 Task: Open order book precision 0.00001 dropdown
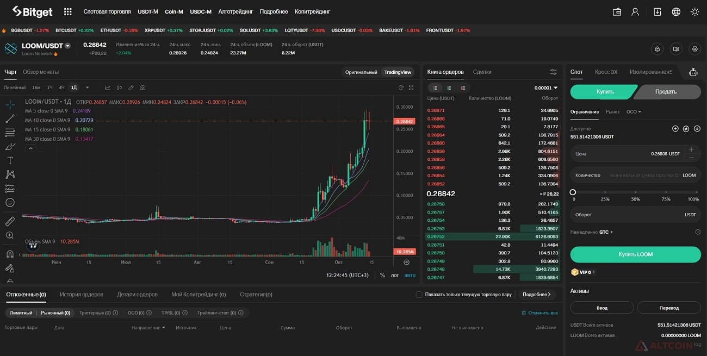[546, 88]
